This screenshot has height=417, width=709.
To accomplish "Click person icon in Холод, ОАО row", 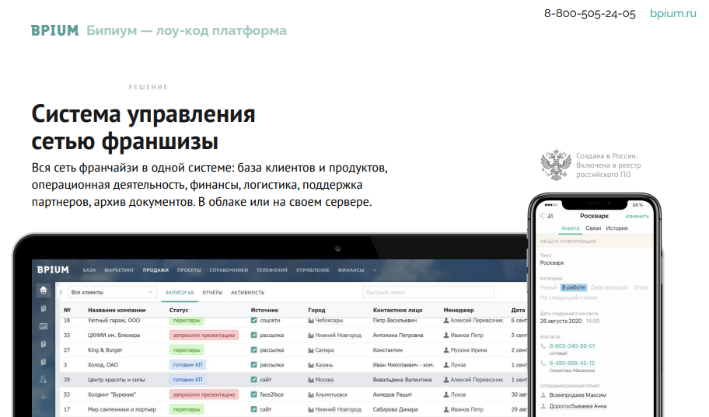I will pyautogui.click(x=446, y=365).
